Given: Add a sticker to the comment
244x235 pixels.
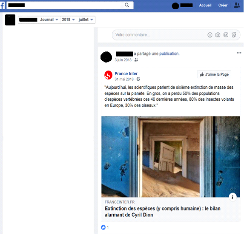Looking at the screenshot, I should 234,35.
